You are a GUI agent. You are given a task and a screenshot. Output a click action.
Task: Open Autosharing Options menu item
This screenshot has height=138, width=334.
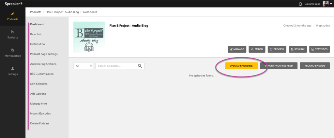pyautogui.click(x=43, y=64)
